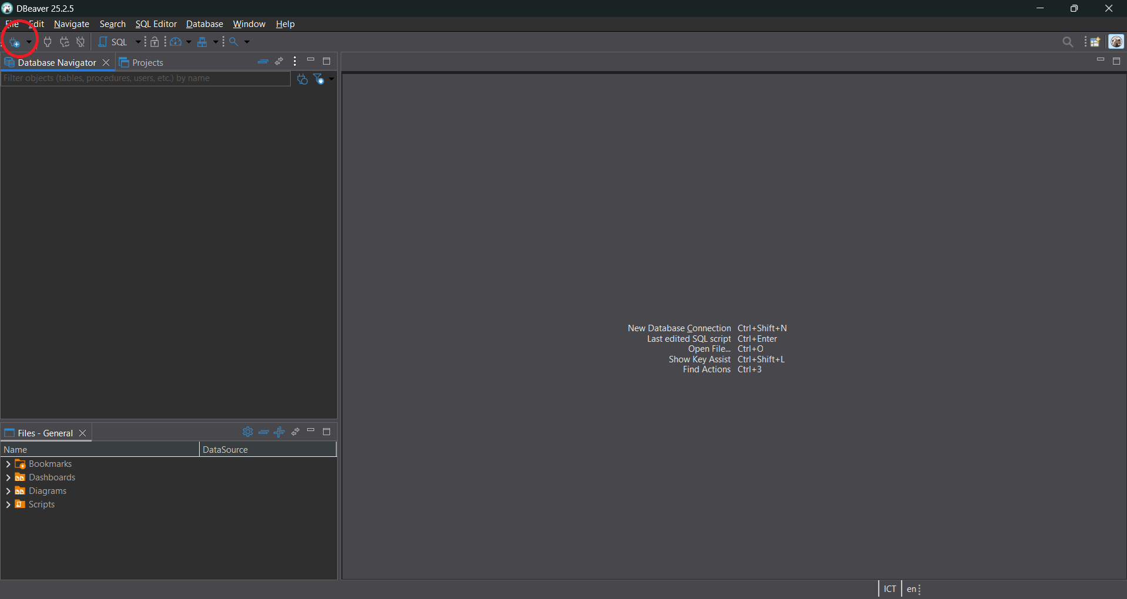Select the Dashboards tree item

coord(52,478)
